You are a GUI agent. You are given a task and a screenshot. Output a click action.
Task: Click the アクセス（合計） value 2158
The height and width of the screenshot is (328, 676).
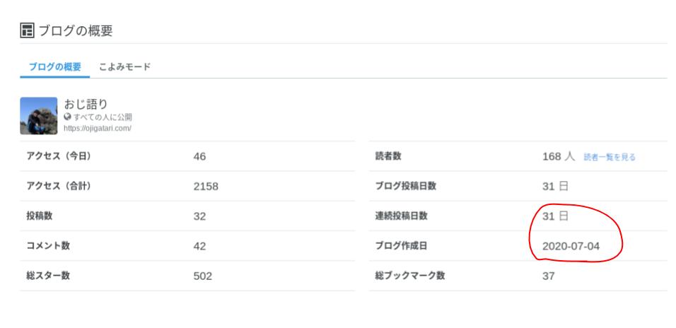pyautogui.click(x=206, y=186)
